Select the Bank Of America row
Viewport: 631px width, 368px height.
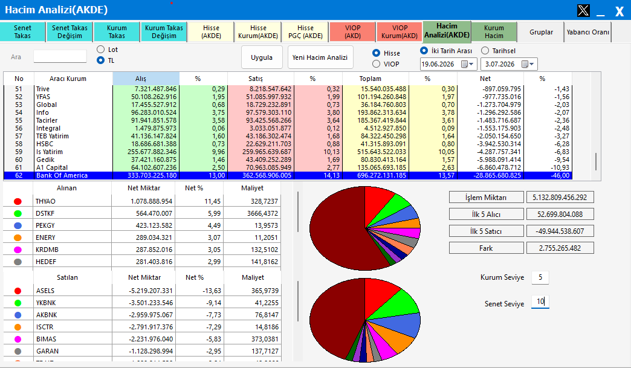[288, 175]
